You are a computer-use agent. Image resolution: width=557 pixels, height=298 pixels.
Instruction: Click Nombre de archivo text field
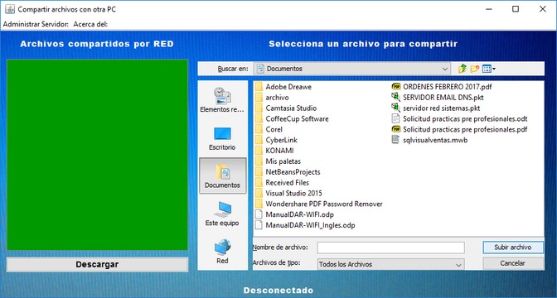(390, 248)
